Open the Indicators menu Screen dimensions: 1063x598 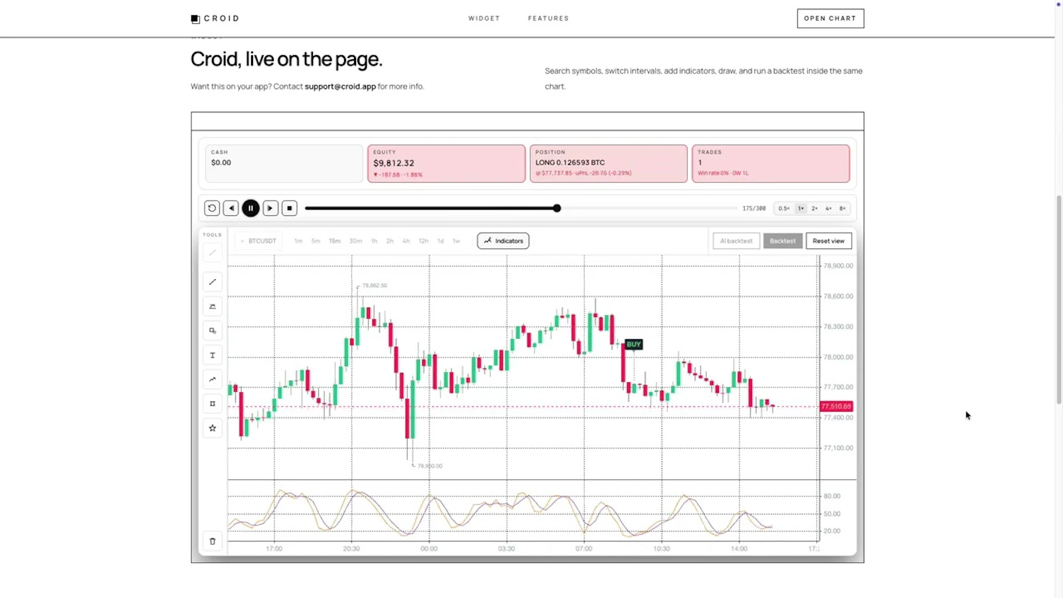pyautogui.click(x=503, y=241)
